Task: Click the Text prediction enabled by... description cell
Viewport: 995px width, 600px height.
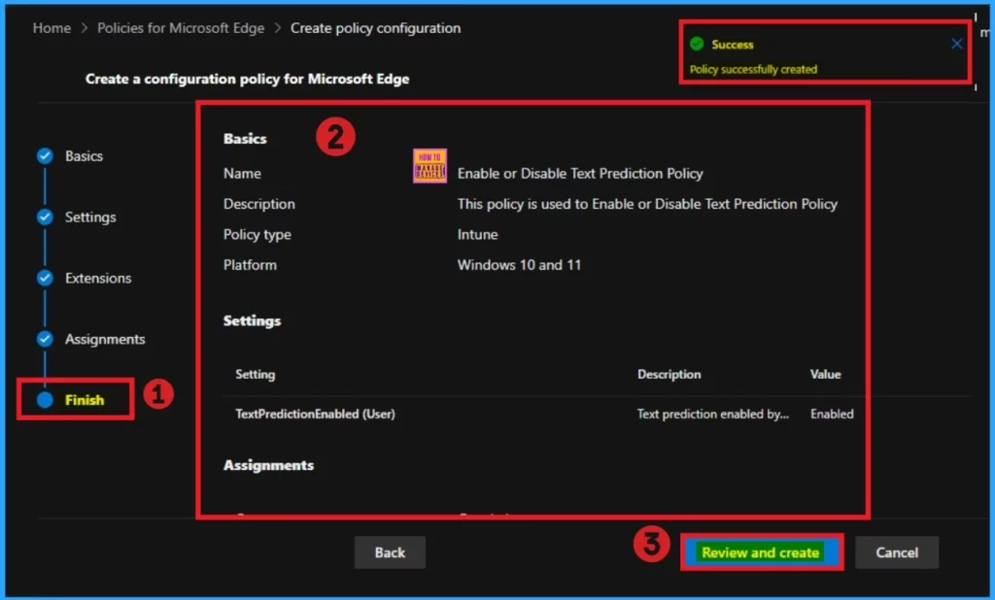Action: coord(713,414)
